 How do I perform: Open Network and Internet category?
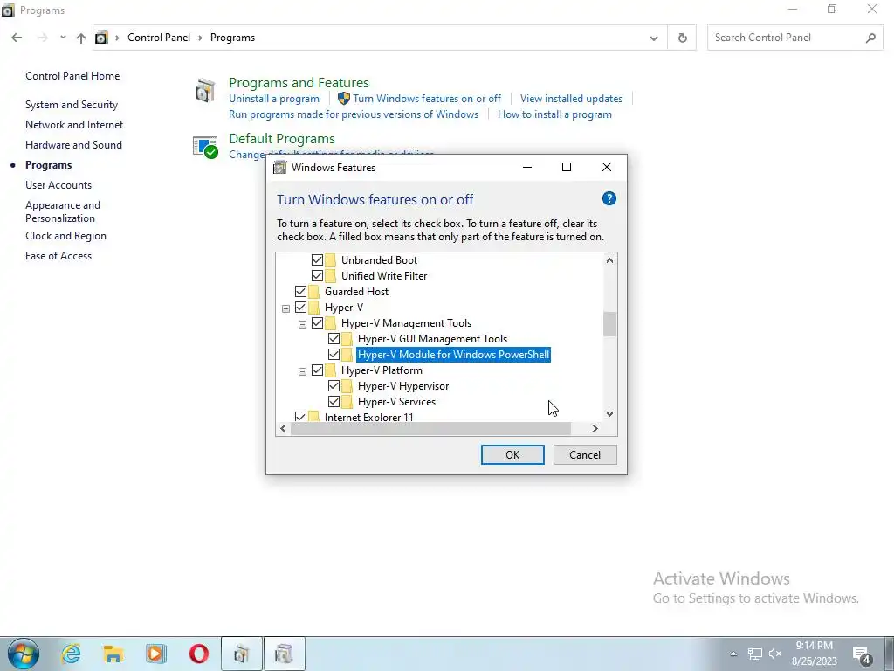point(74,125)
